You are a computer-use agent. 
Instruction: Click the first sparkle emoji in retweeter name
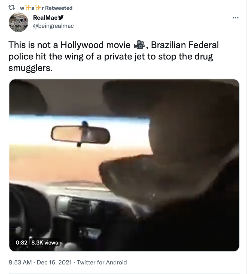click(x=28, y=8)
